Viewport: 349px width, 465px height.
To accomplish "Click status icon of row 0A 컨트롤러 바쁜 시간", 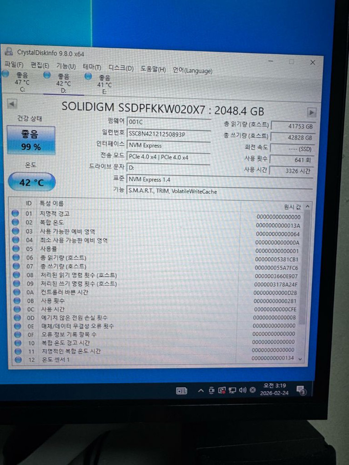I will coord(17,292).
